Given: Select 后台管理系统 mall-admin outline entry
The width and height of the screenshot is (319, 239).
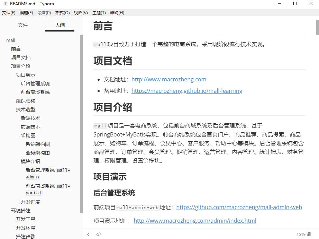Looking at the screenshot, I should (x=48, y=174).
